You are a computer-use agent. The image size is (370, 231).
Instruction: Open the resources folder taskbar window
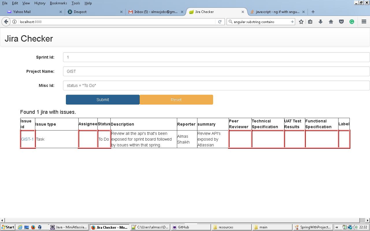pos(231,227)
